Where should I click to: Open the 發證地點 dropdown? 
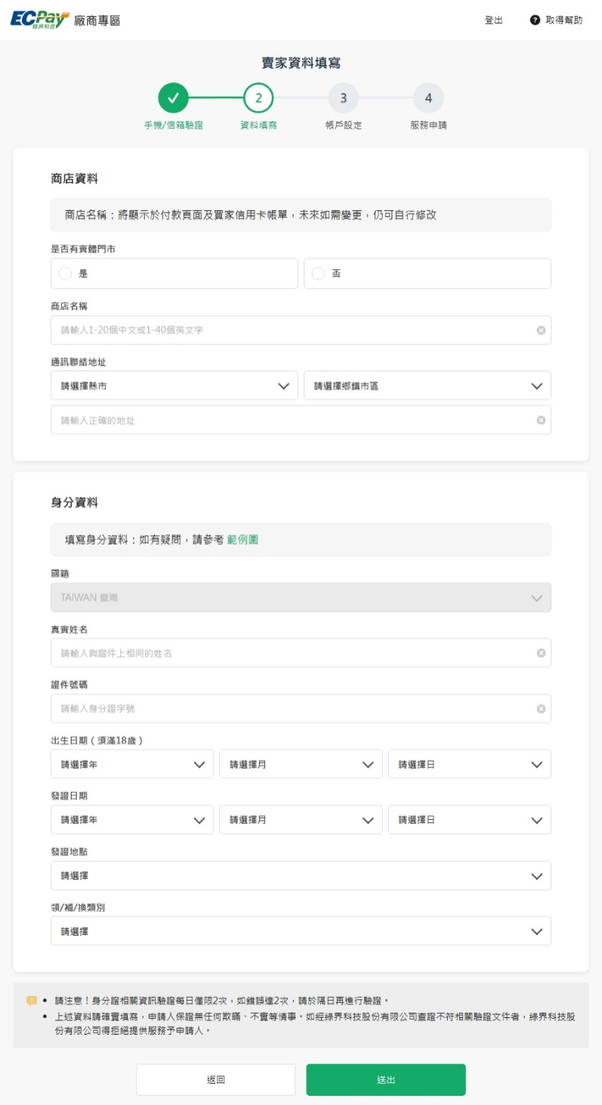[x=301, y=876]
